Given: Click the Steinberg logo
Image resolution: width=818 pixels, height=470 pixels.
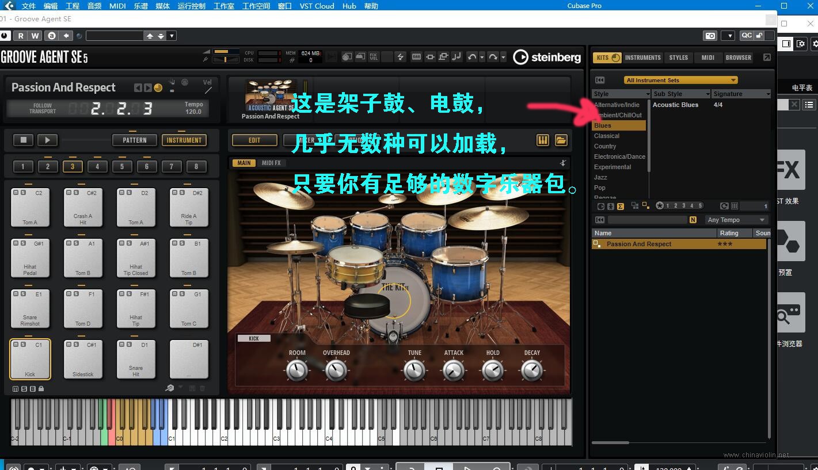Looking at the screenshot, I should pos(547,57).
